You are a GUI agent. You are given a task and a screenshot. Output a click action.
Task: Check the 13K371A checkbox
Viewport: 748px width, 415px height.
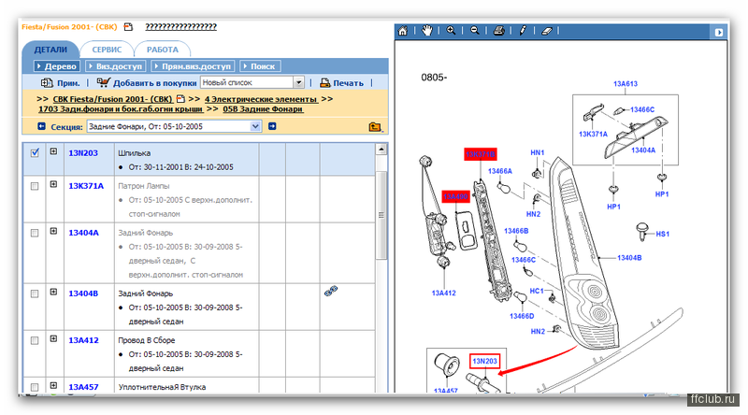click(x=35, y=186)
